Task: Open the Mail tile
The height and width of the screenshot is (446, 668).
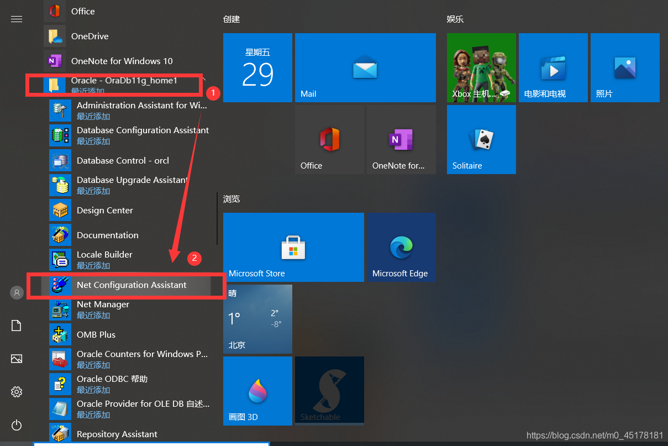Action: [x=365, y=67]
